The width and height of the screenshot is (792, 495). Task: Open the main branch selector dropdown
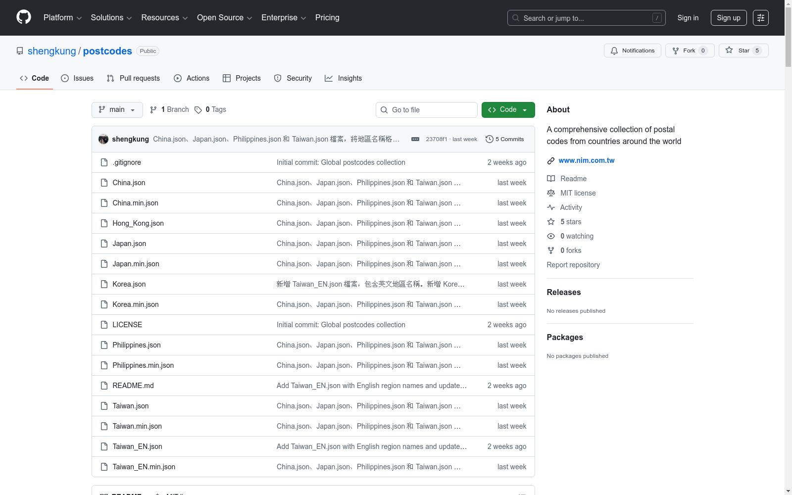coord(117,110)
